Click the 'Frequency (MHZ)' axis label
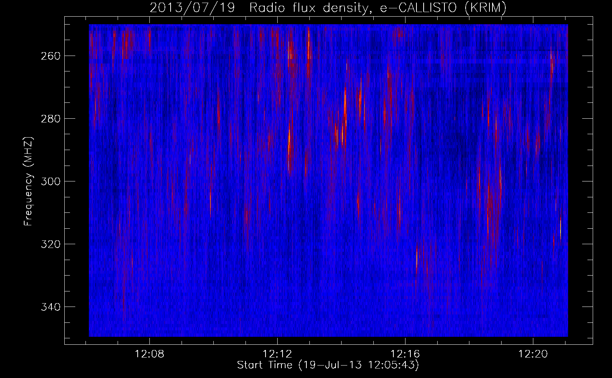The height and width of the screenshot is (378, 612). point(28,181)
